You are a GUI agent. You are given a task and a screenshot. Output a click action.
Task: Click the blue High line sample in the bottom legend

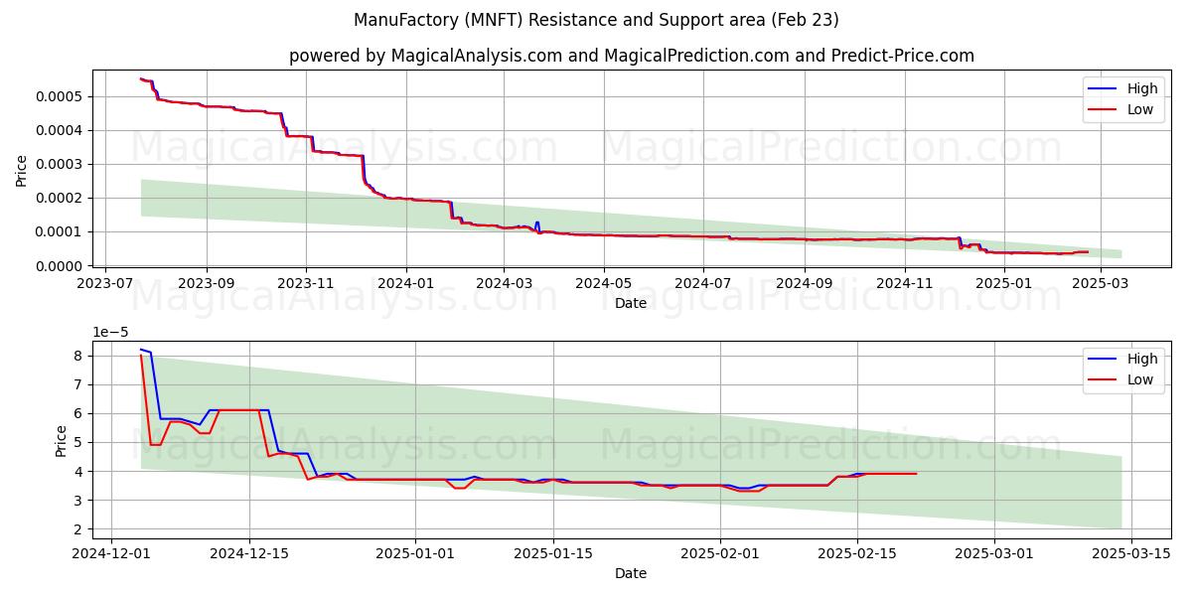[x=1104, y=360]
